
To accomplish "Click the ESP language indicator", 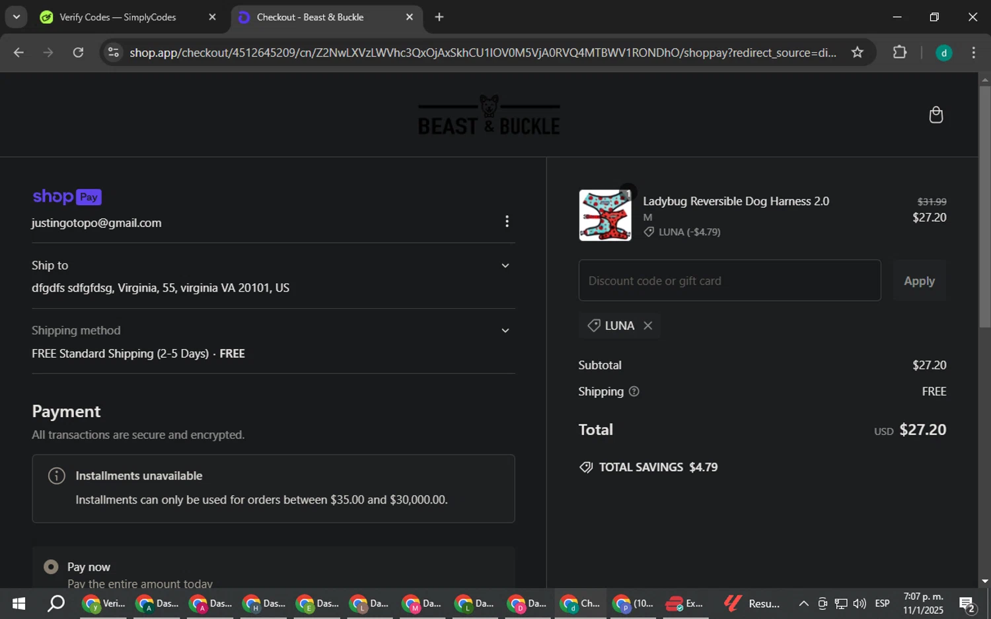I will (x=882, y=603).
